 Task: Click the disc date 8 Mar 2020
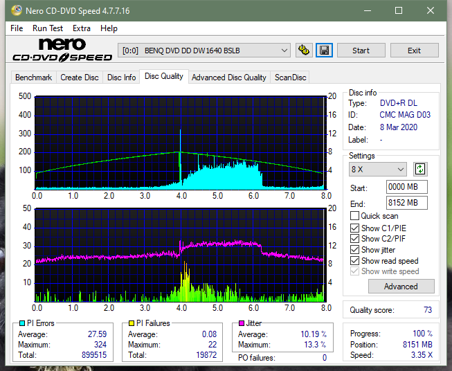[x=399, y=127]
